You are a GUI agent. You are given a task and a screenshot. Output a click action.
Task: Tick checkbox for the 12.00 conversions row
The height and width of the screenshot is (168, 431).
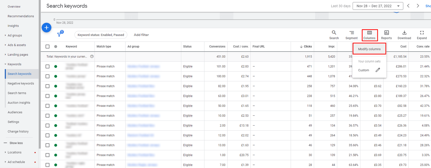tap(47, 135)
